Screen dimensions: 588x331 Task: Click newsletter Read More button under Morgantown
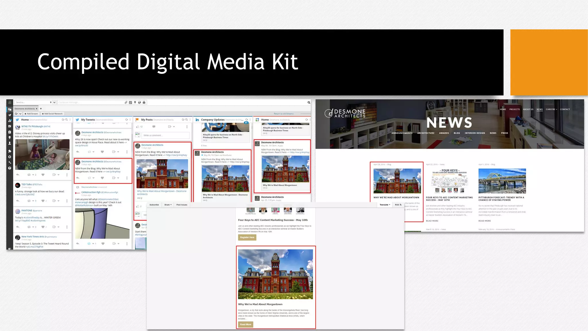(x=245, y=324)
